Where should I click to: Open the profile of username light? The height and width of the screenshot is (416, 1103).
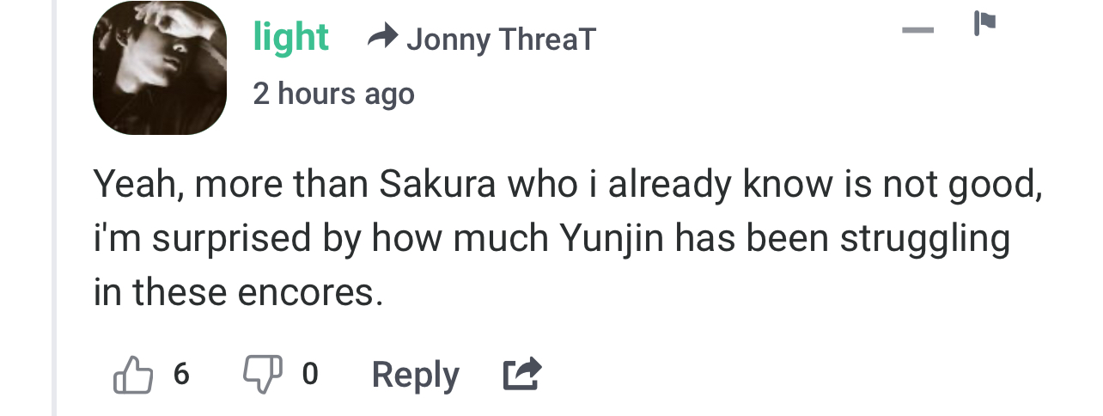pos(290,37)
